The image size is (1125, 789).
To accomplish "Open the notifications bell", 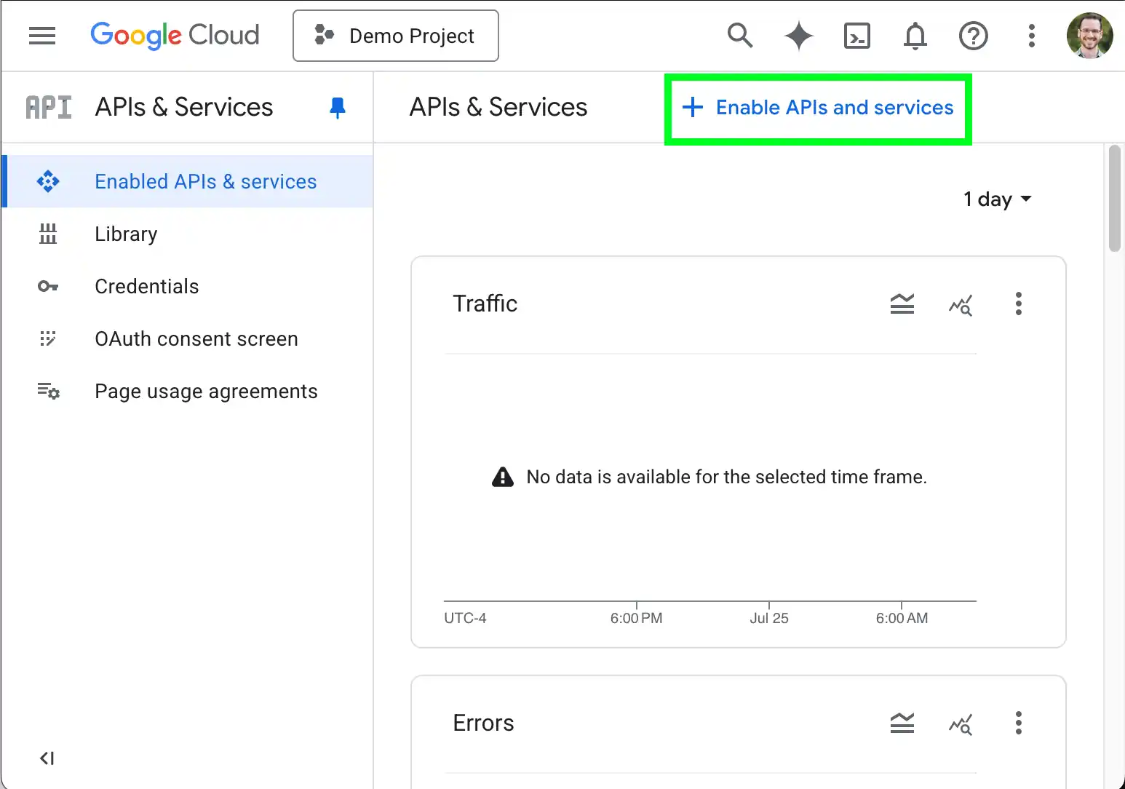I will point(915,35).
